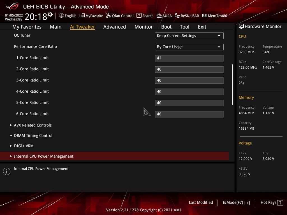
Task: Click the vertical scrollbar on the settings list
Action: (x=232, y=84)
